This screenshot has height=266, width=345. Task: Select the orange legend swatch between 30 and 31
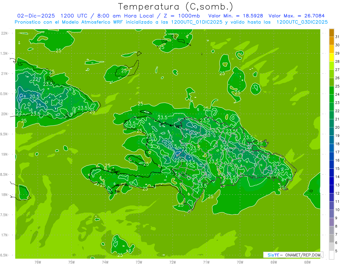[x=331, y=41]
